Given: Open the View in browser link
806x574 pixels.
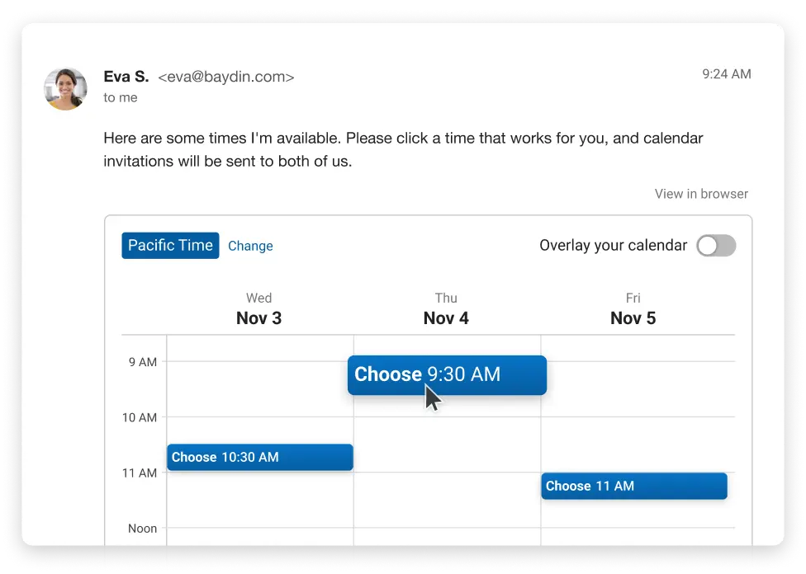Looking at the screenshot, I should (701, 194).
